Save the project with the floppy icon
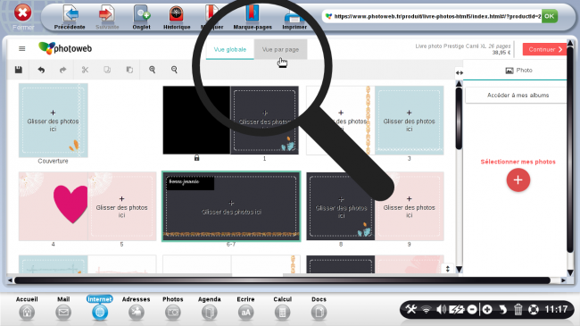 19,70
